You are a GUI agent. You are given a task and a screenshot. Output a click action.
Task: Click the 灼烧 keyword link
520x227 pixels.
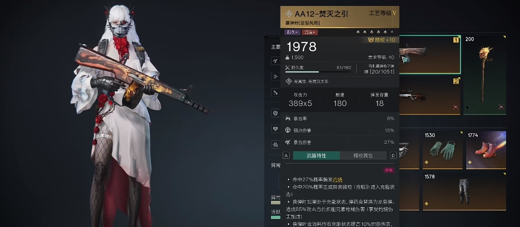[337, 180]
